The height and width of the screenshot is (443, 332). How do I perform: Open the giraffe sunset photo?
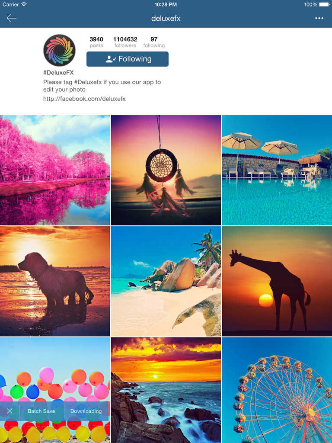(277, 281)
